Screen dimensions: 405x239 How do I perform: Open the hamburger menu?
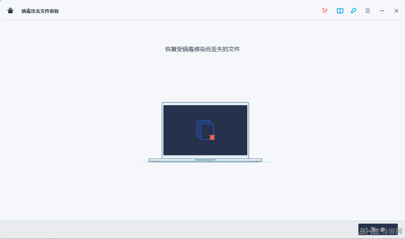[x=368, y=11]
